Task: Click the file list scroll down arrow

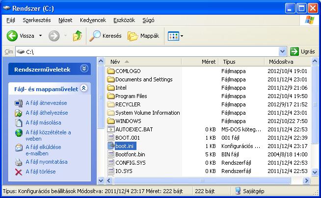Action: (x=315, y=173)
